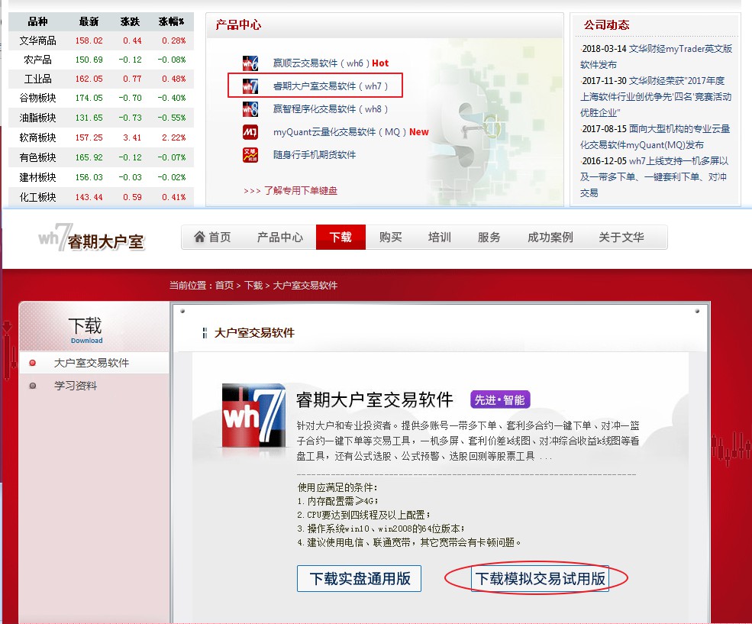The height and width of the screenshot is (624, 752).
Task: Click the wh7 睿期大户室 header logo
Action: (91, 239)
